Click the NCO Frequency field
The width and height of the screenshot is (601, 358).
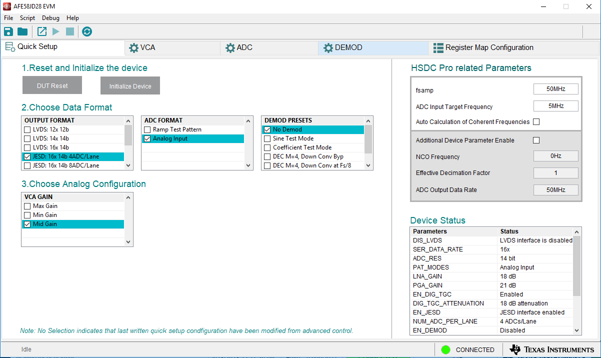[556, 156]
